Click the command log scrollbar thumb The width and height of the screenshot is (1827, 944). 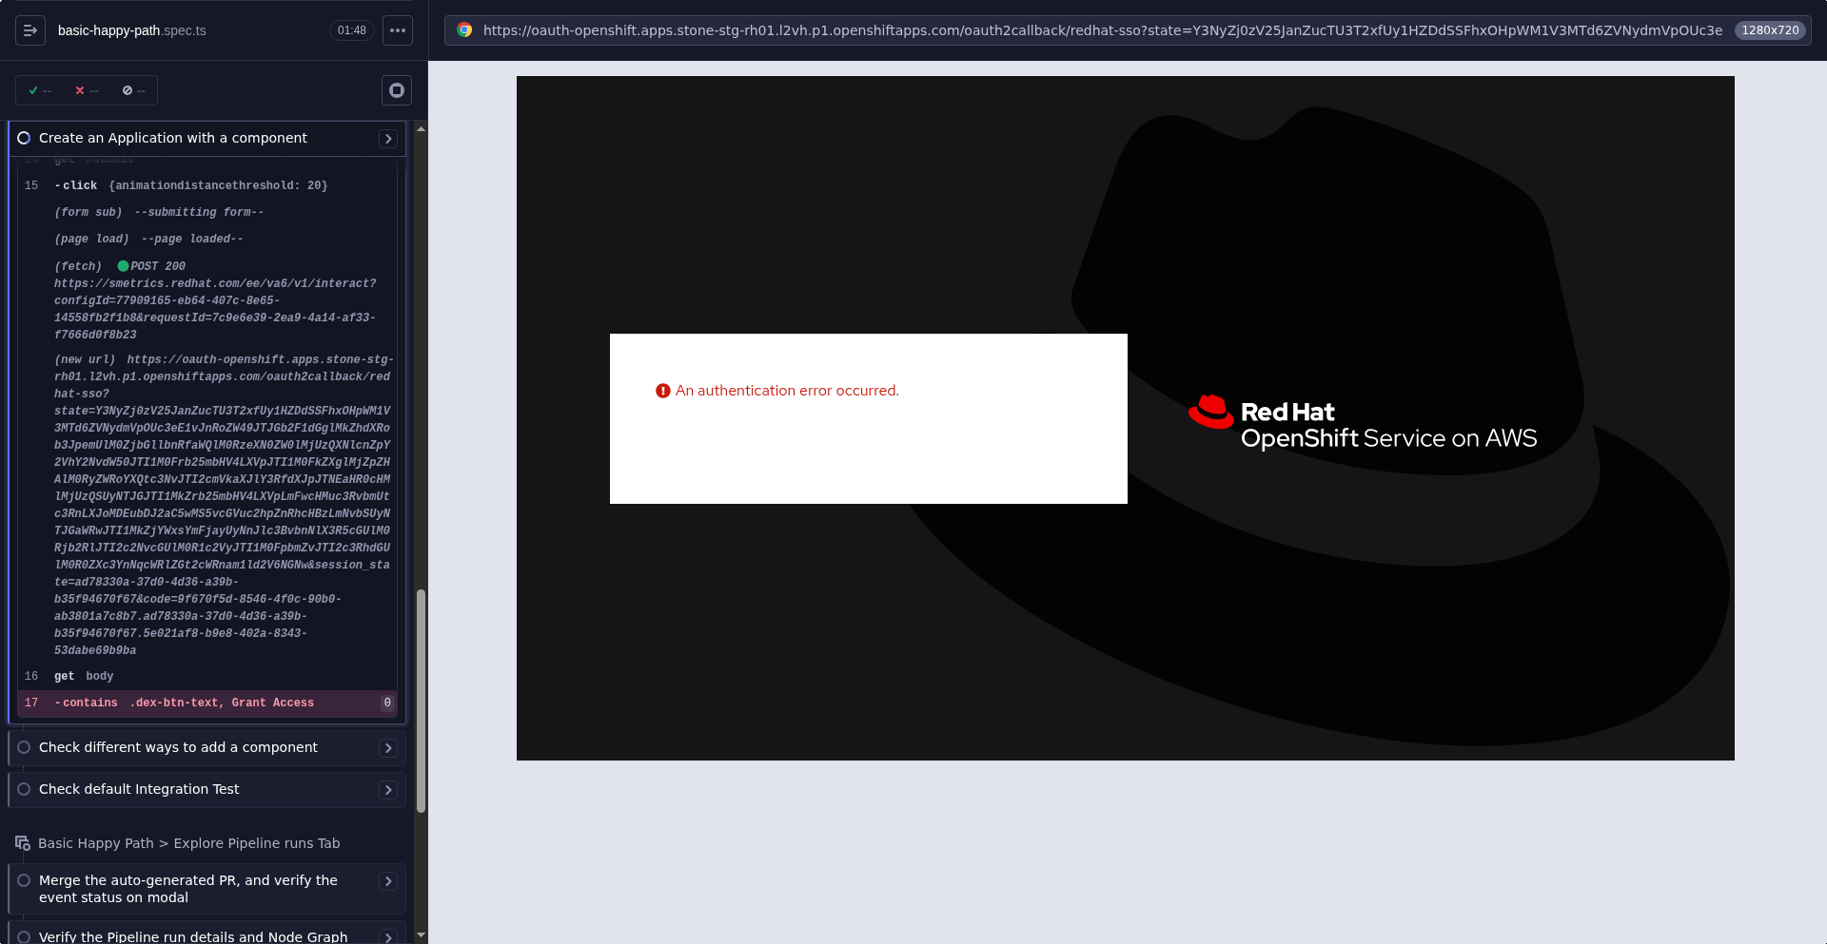[x=421, y=701]
